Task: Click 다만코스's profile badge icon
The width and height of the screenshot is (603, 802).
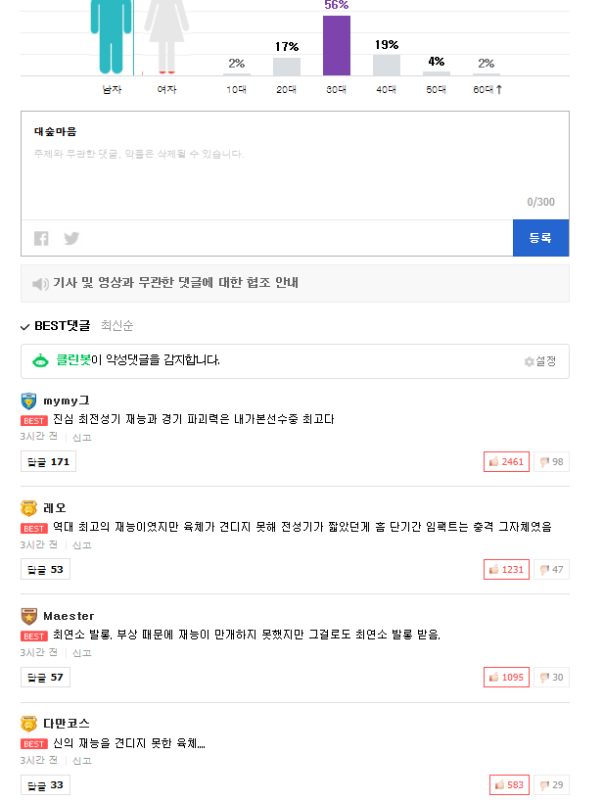Action: 28,724
